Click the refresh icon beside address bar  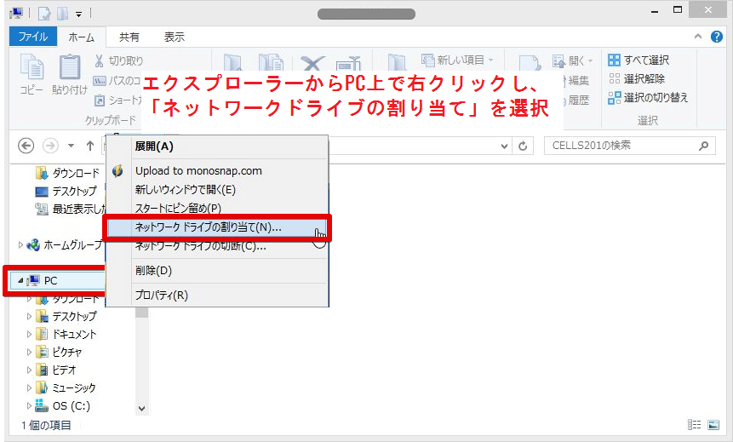523,146
